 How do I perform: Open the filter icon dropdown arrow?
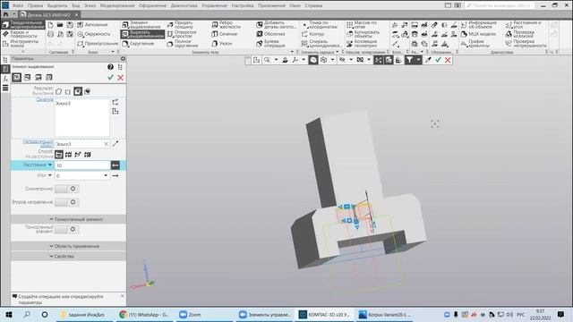coord(418,60)
